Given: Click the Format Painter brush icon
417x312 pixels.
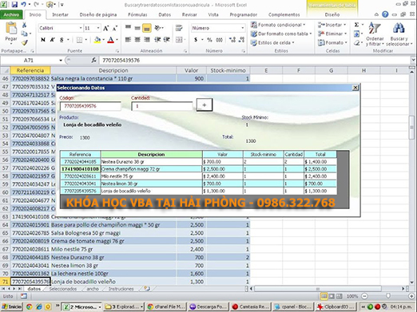Looking at the screenshot, I should (x=24, y=42).
